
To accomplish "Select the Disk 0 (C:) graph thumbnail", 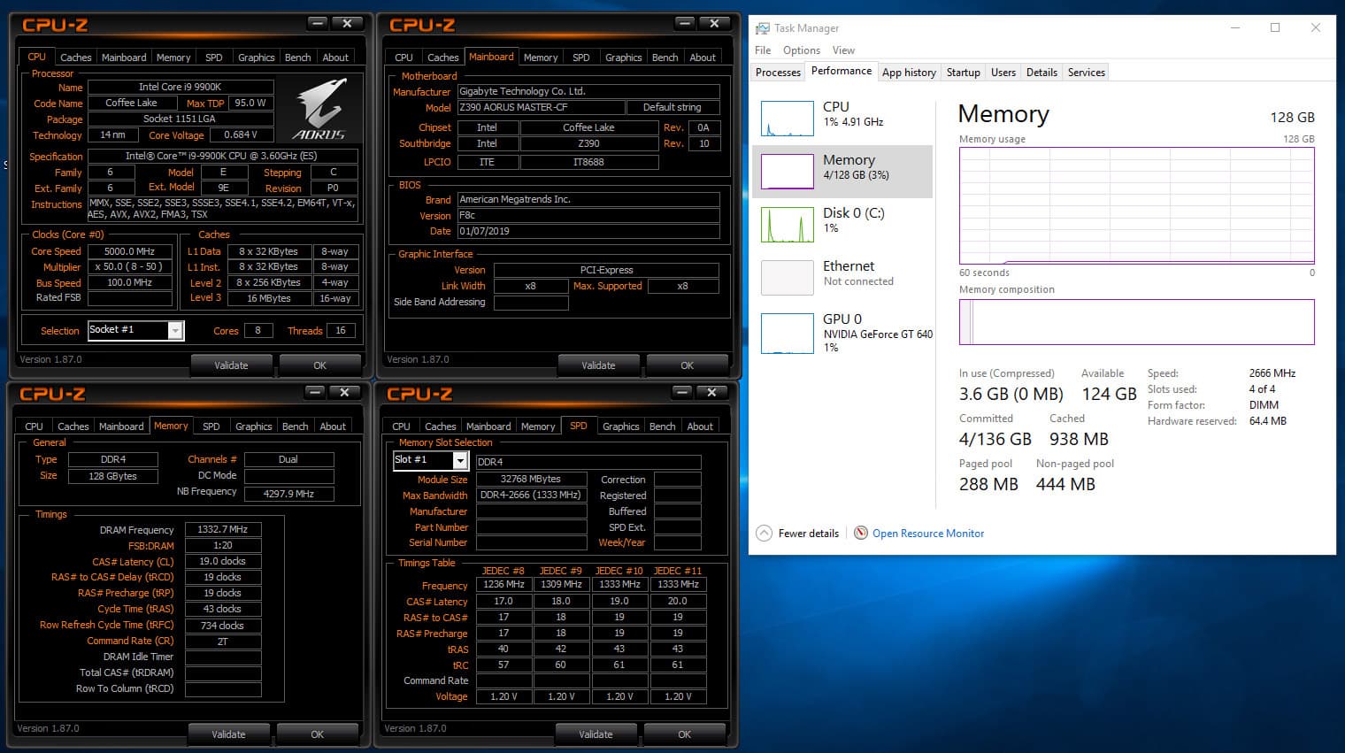I will click(787, 225).
